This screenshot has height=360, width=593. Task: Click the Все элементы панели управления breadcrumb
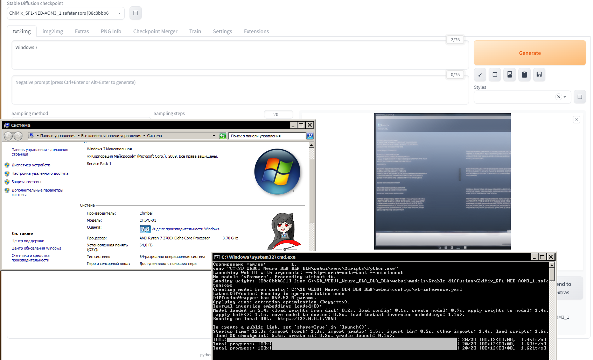[x=111, y=136]
